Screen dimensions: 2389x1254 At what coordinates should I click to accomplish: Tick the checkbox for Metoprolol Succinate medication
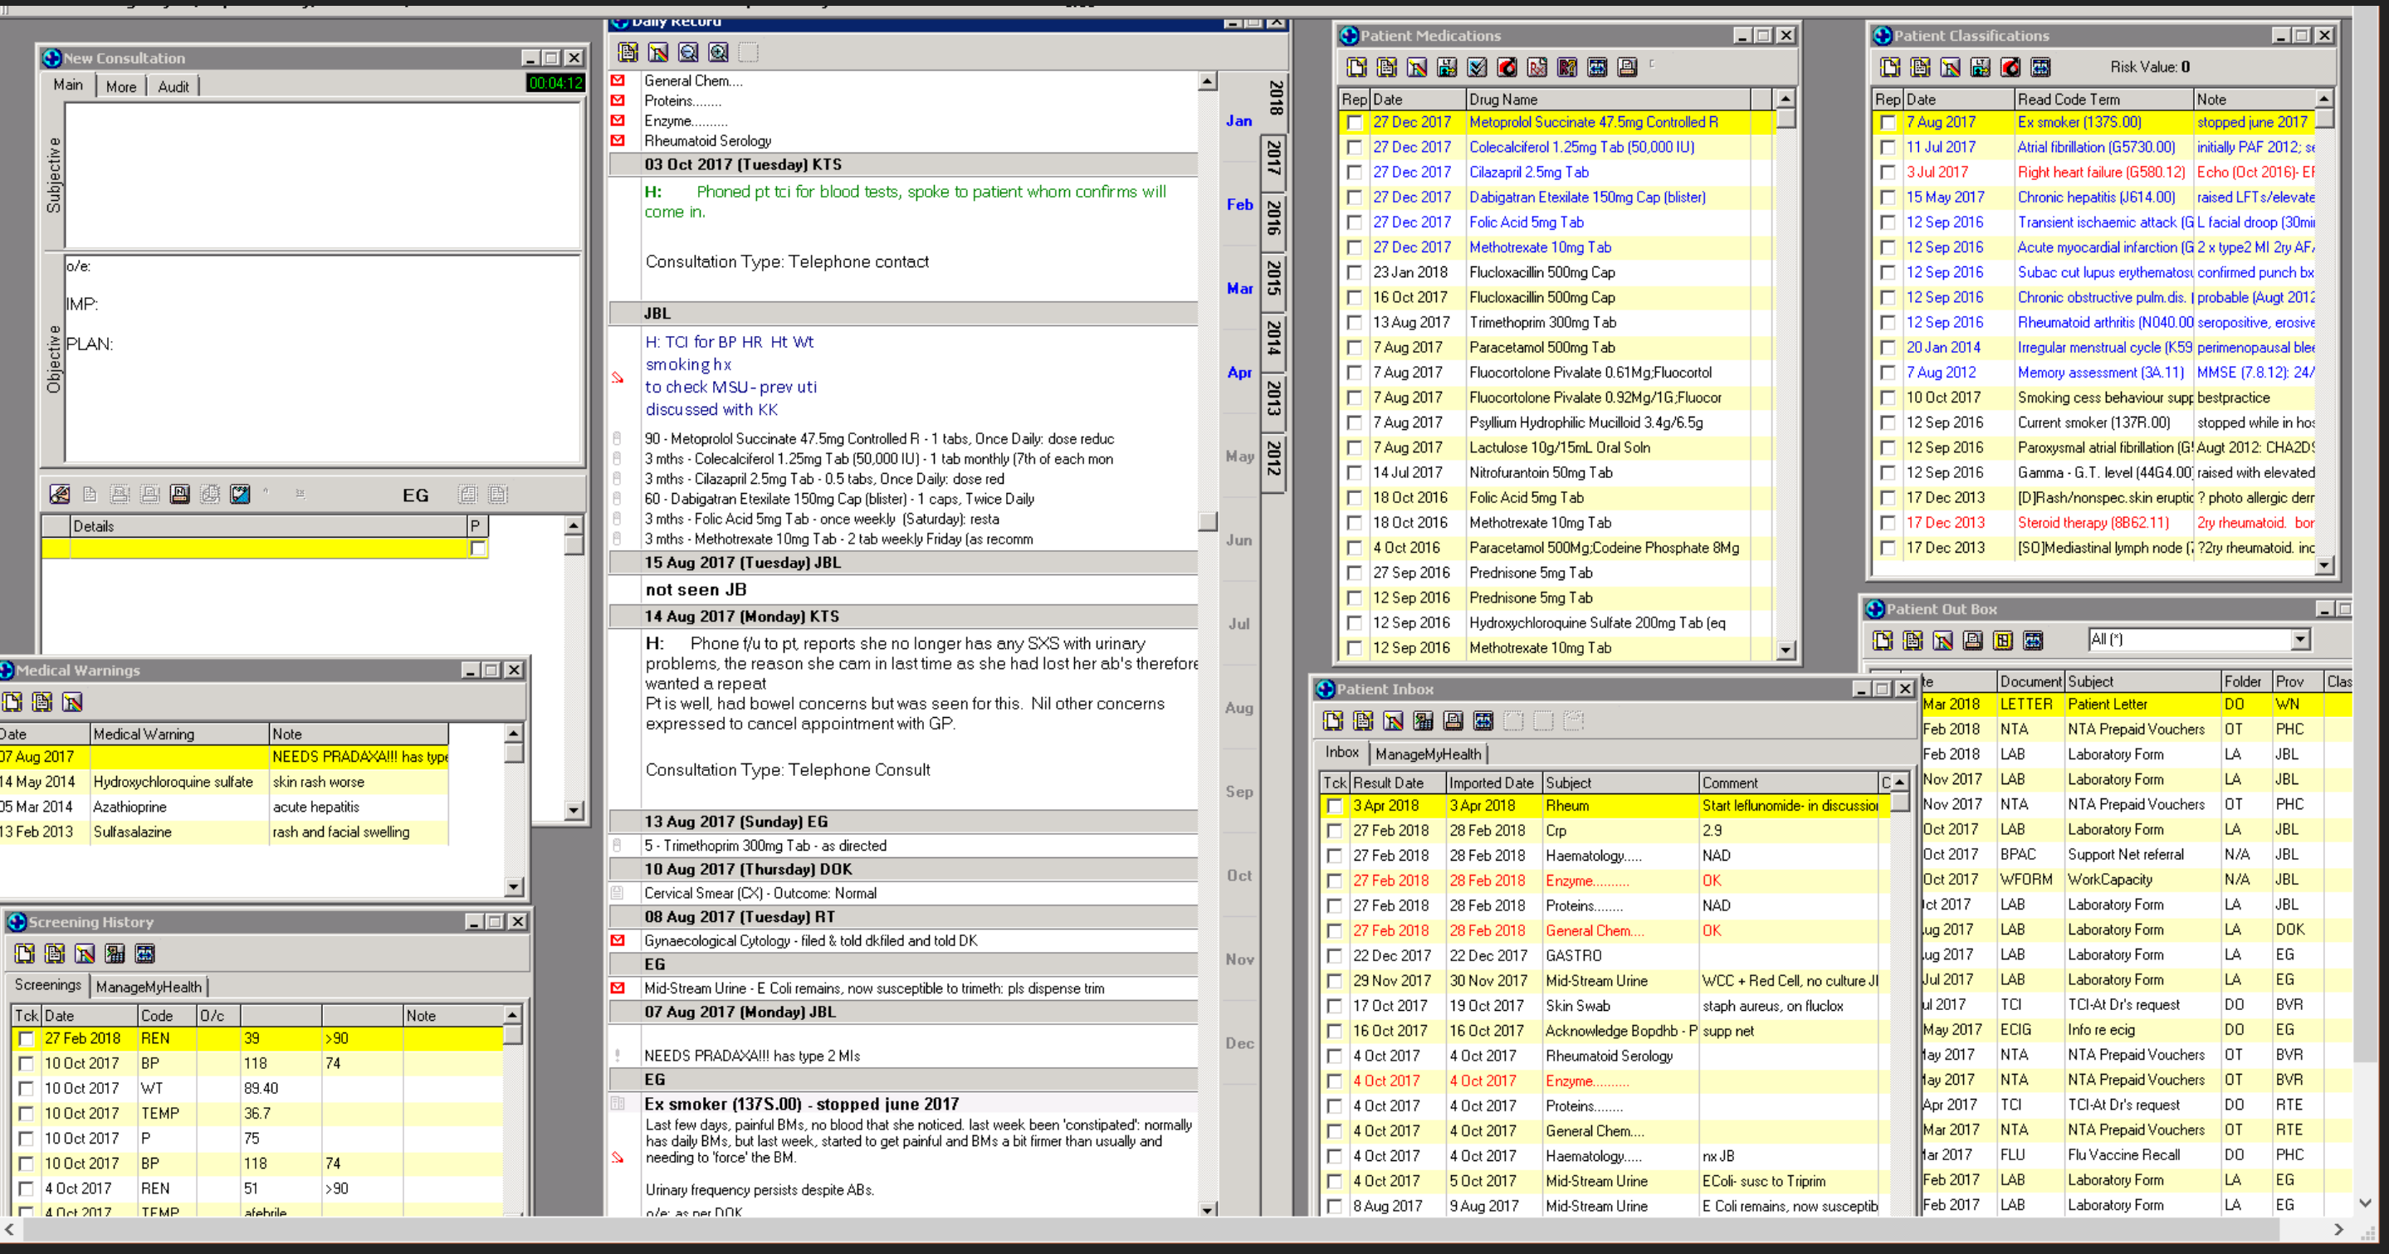[x=1355, y=123]
